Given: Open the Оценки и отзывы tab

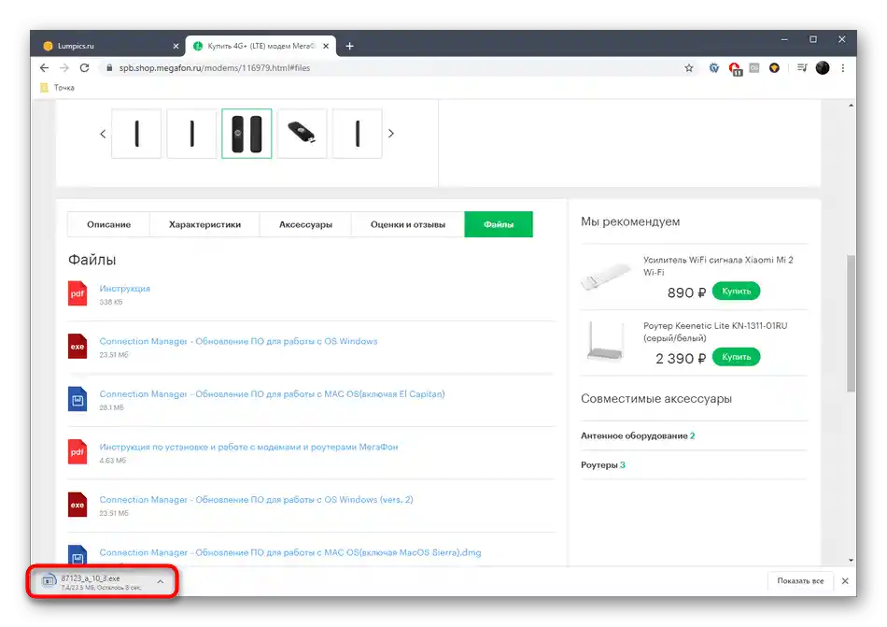Looking at the screenshot, I should [x=408, y=224].
